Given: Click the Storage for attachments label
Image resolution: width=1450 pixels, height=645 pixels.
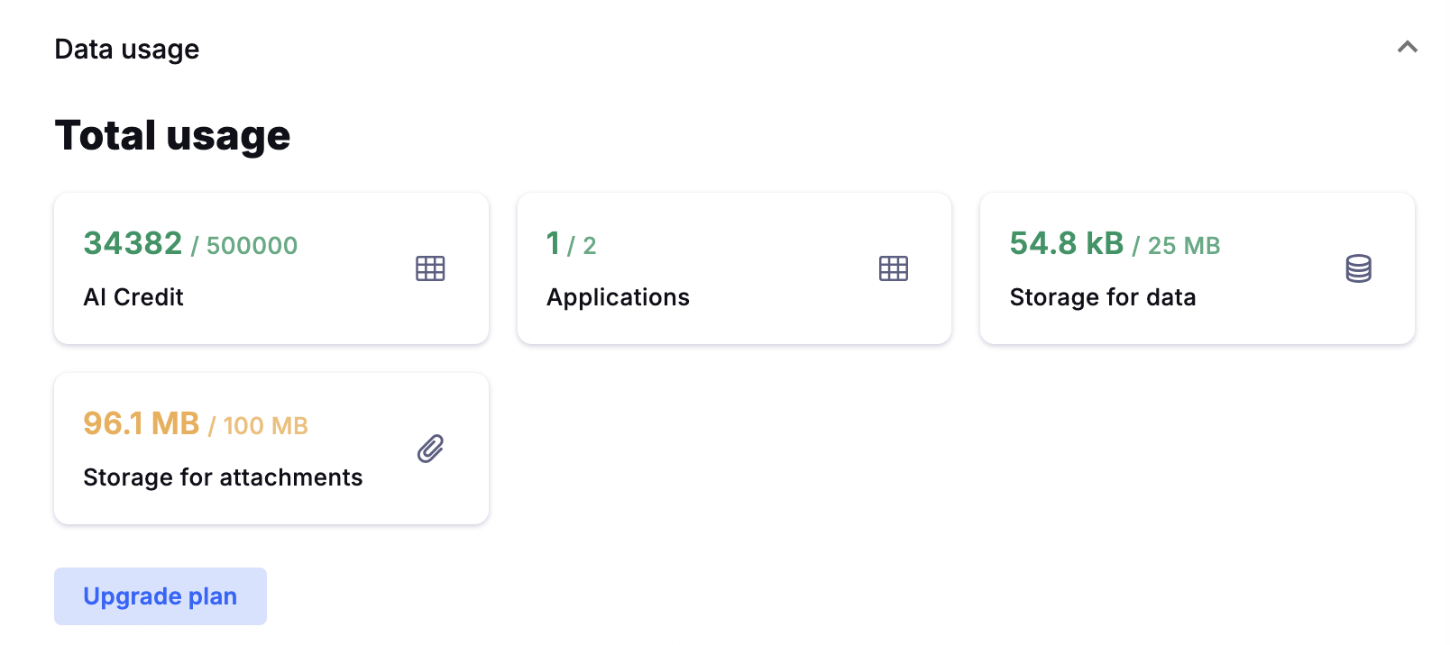Looking at the screenshot, I should 223,477.
